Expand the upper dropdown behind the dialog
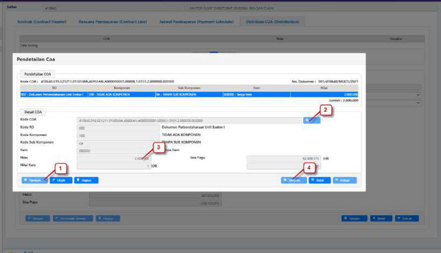The image size is (441, 253). tap(418, 95)
